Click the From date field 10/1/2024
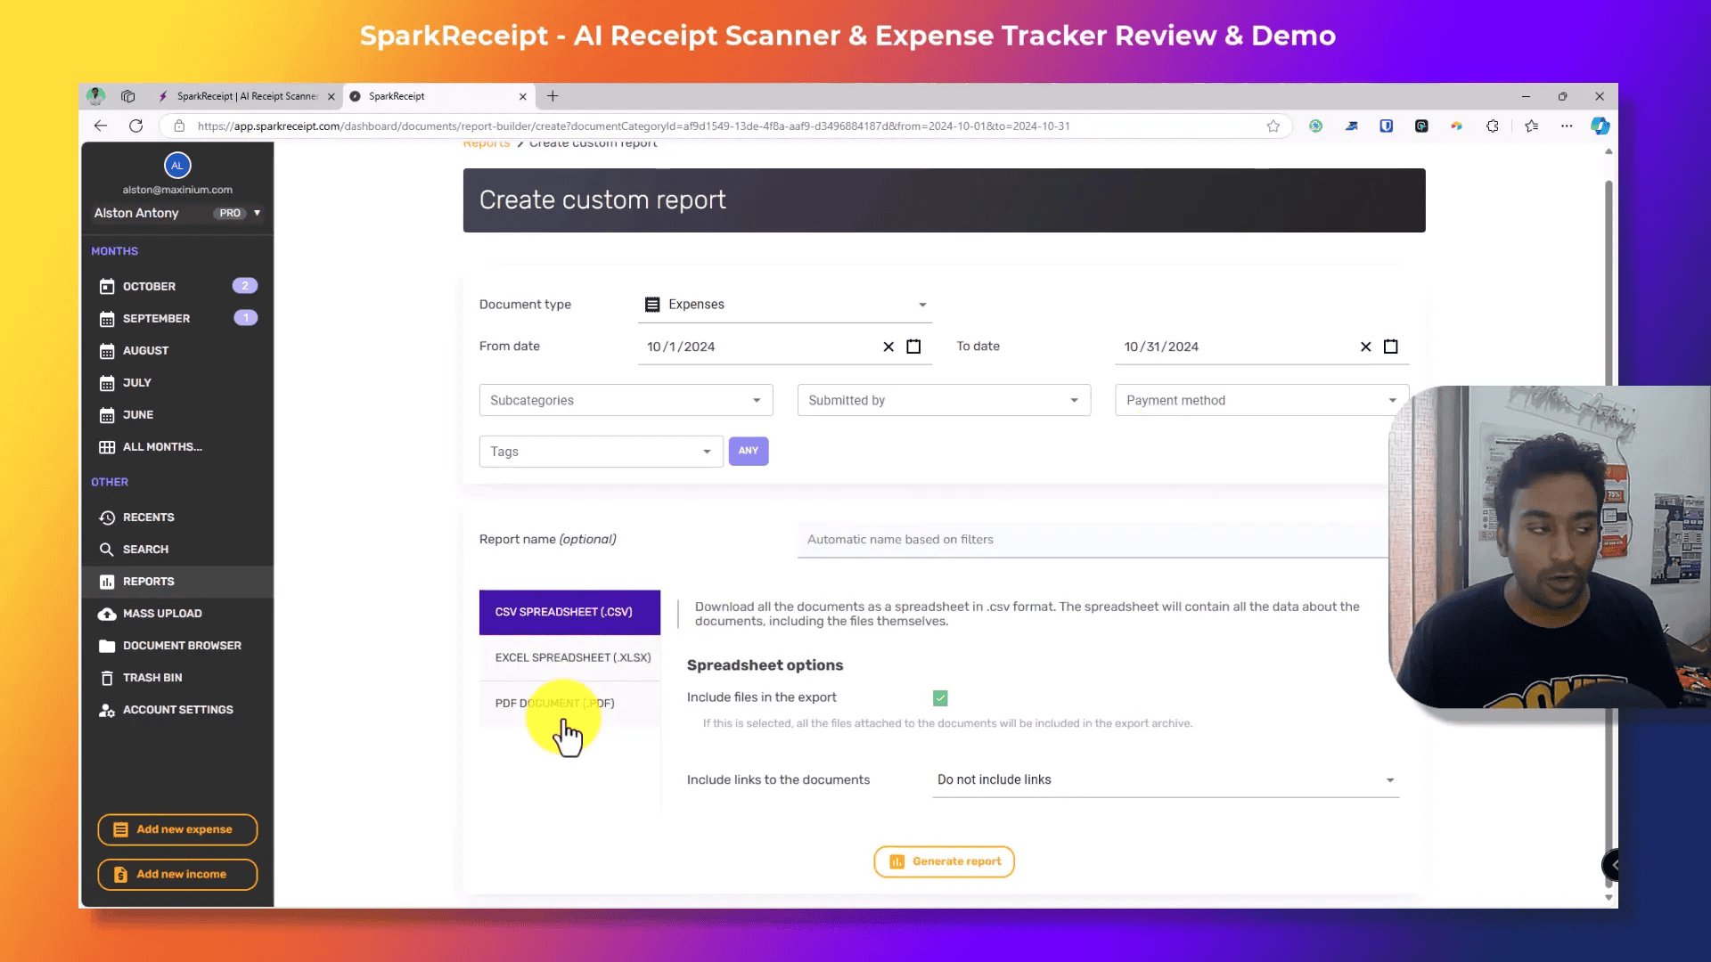This screenshot has width=1711, height=962. pos(682,346)
